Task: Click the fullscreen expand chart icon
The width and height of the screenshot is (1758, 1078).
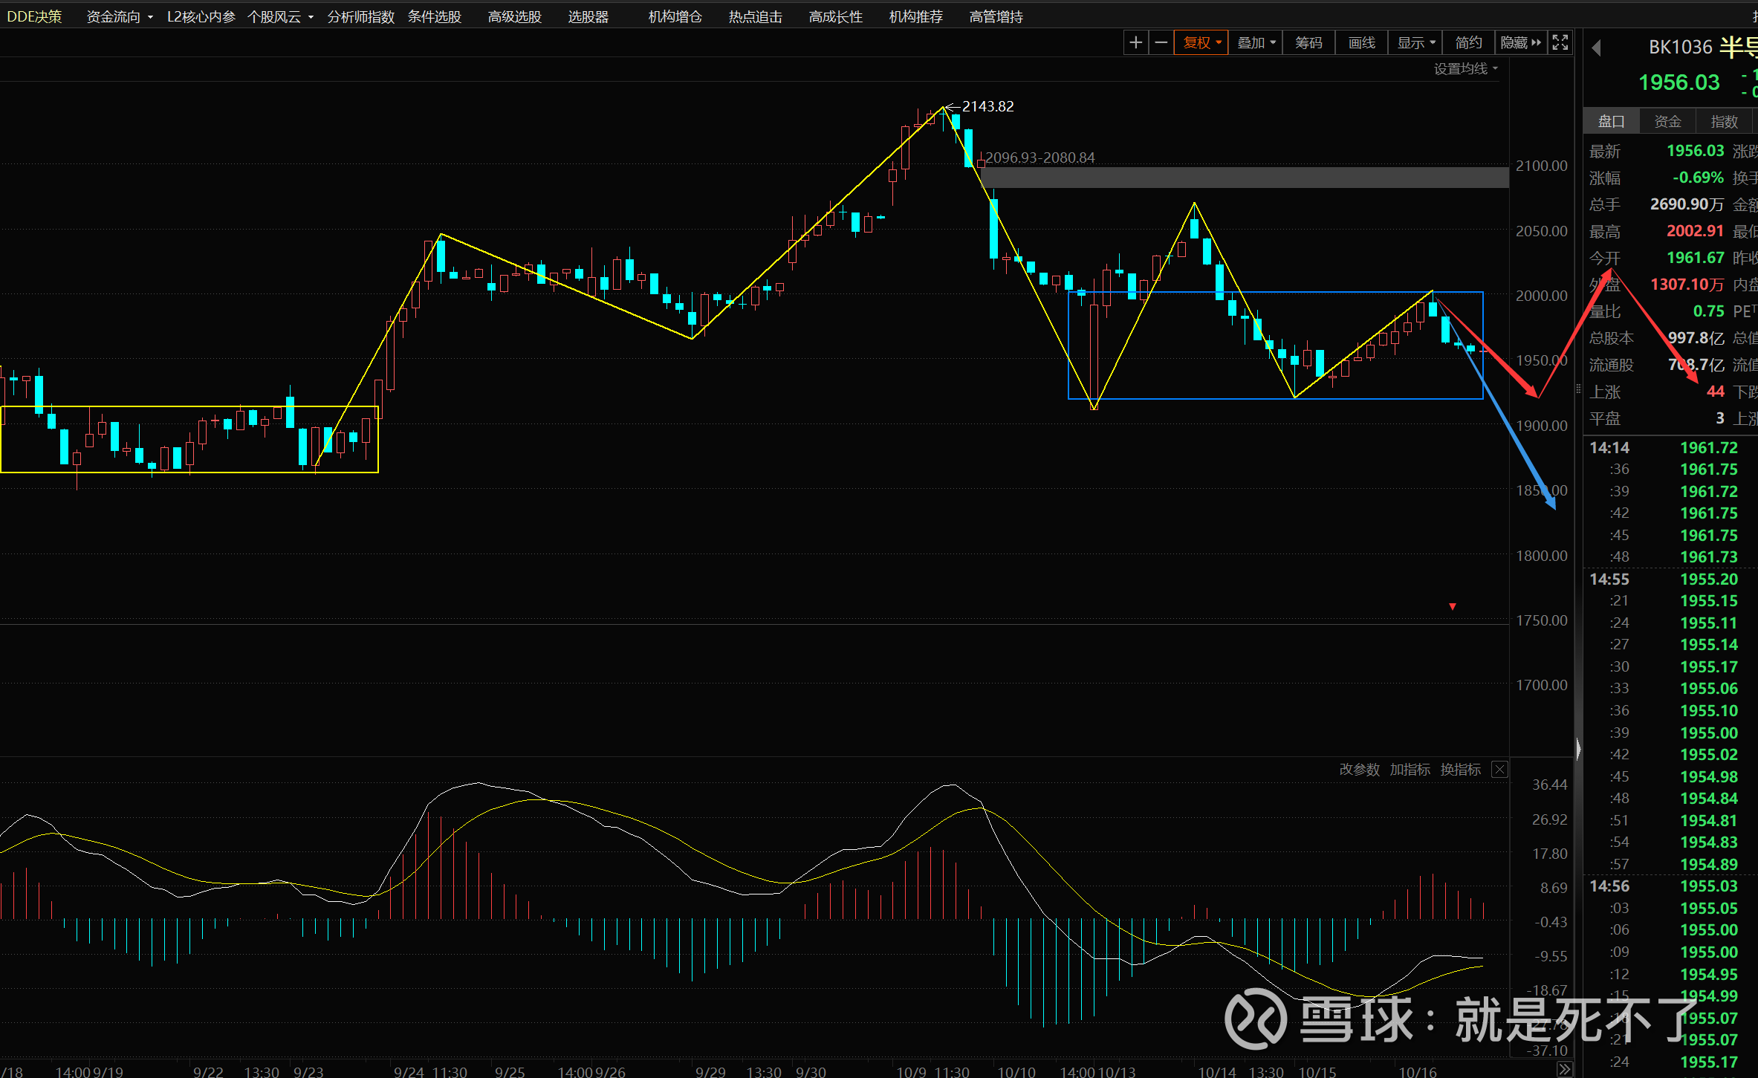Action: click(x=1560, y=43)
